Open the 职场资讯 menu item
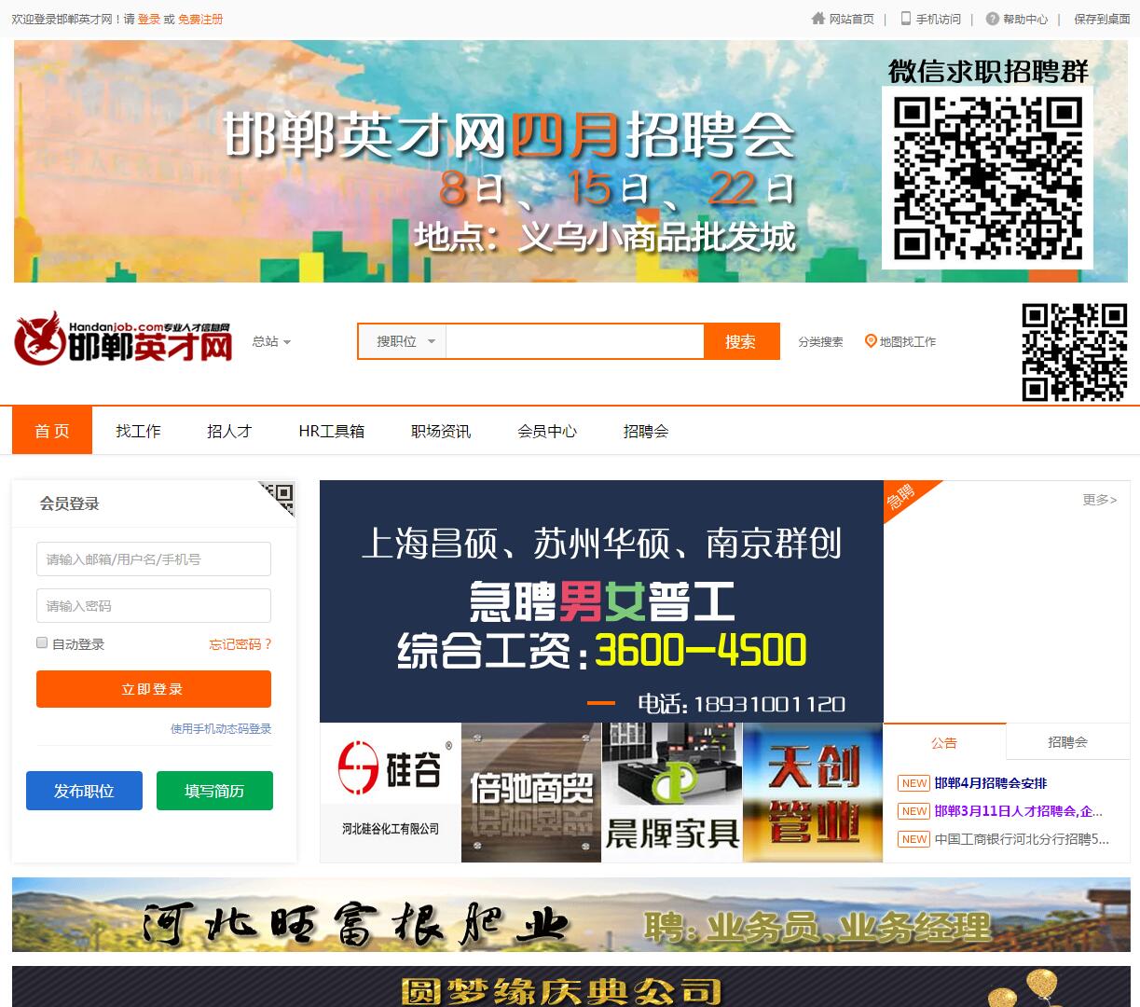The image size is (1140, 1007). click(x=441, y=431)
